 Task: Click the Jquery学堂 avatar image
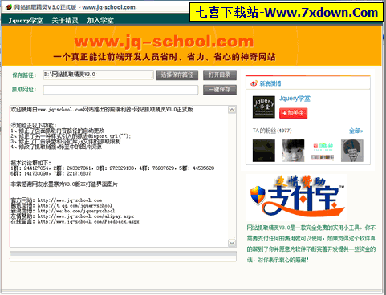pos(264,107)
